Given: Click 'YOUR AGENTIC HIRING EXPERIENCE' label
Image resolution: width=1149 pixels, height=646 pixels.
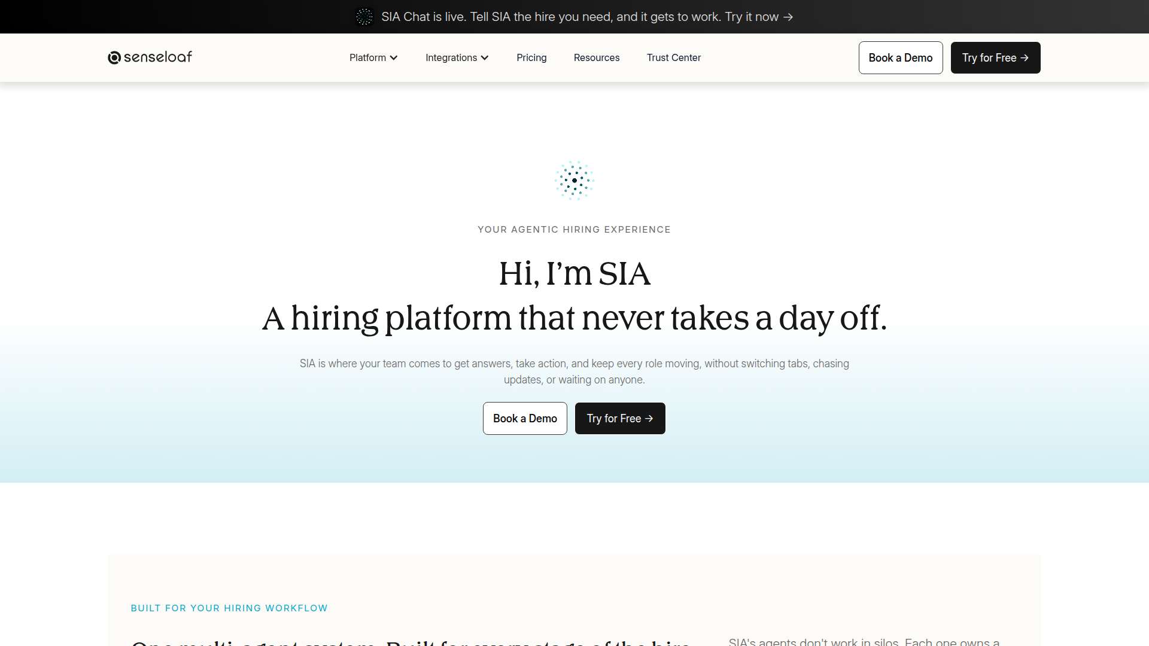Looking at the screenshot, I should [x=574, y=230].
